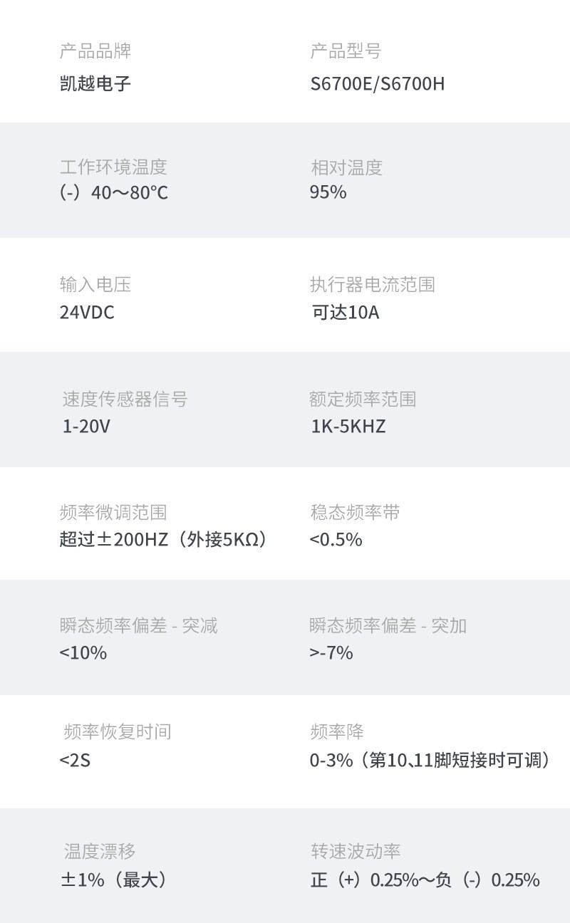Click the 瞬态频率偏差 - 突加 label
Image resolution: width=570 pixels, height=923 pixels.
pyautogui.click(x=388, y=626)
